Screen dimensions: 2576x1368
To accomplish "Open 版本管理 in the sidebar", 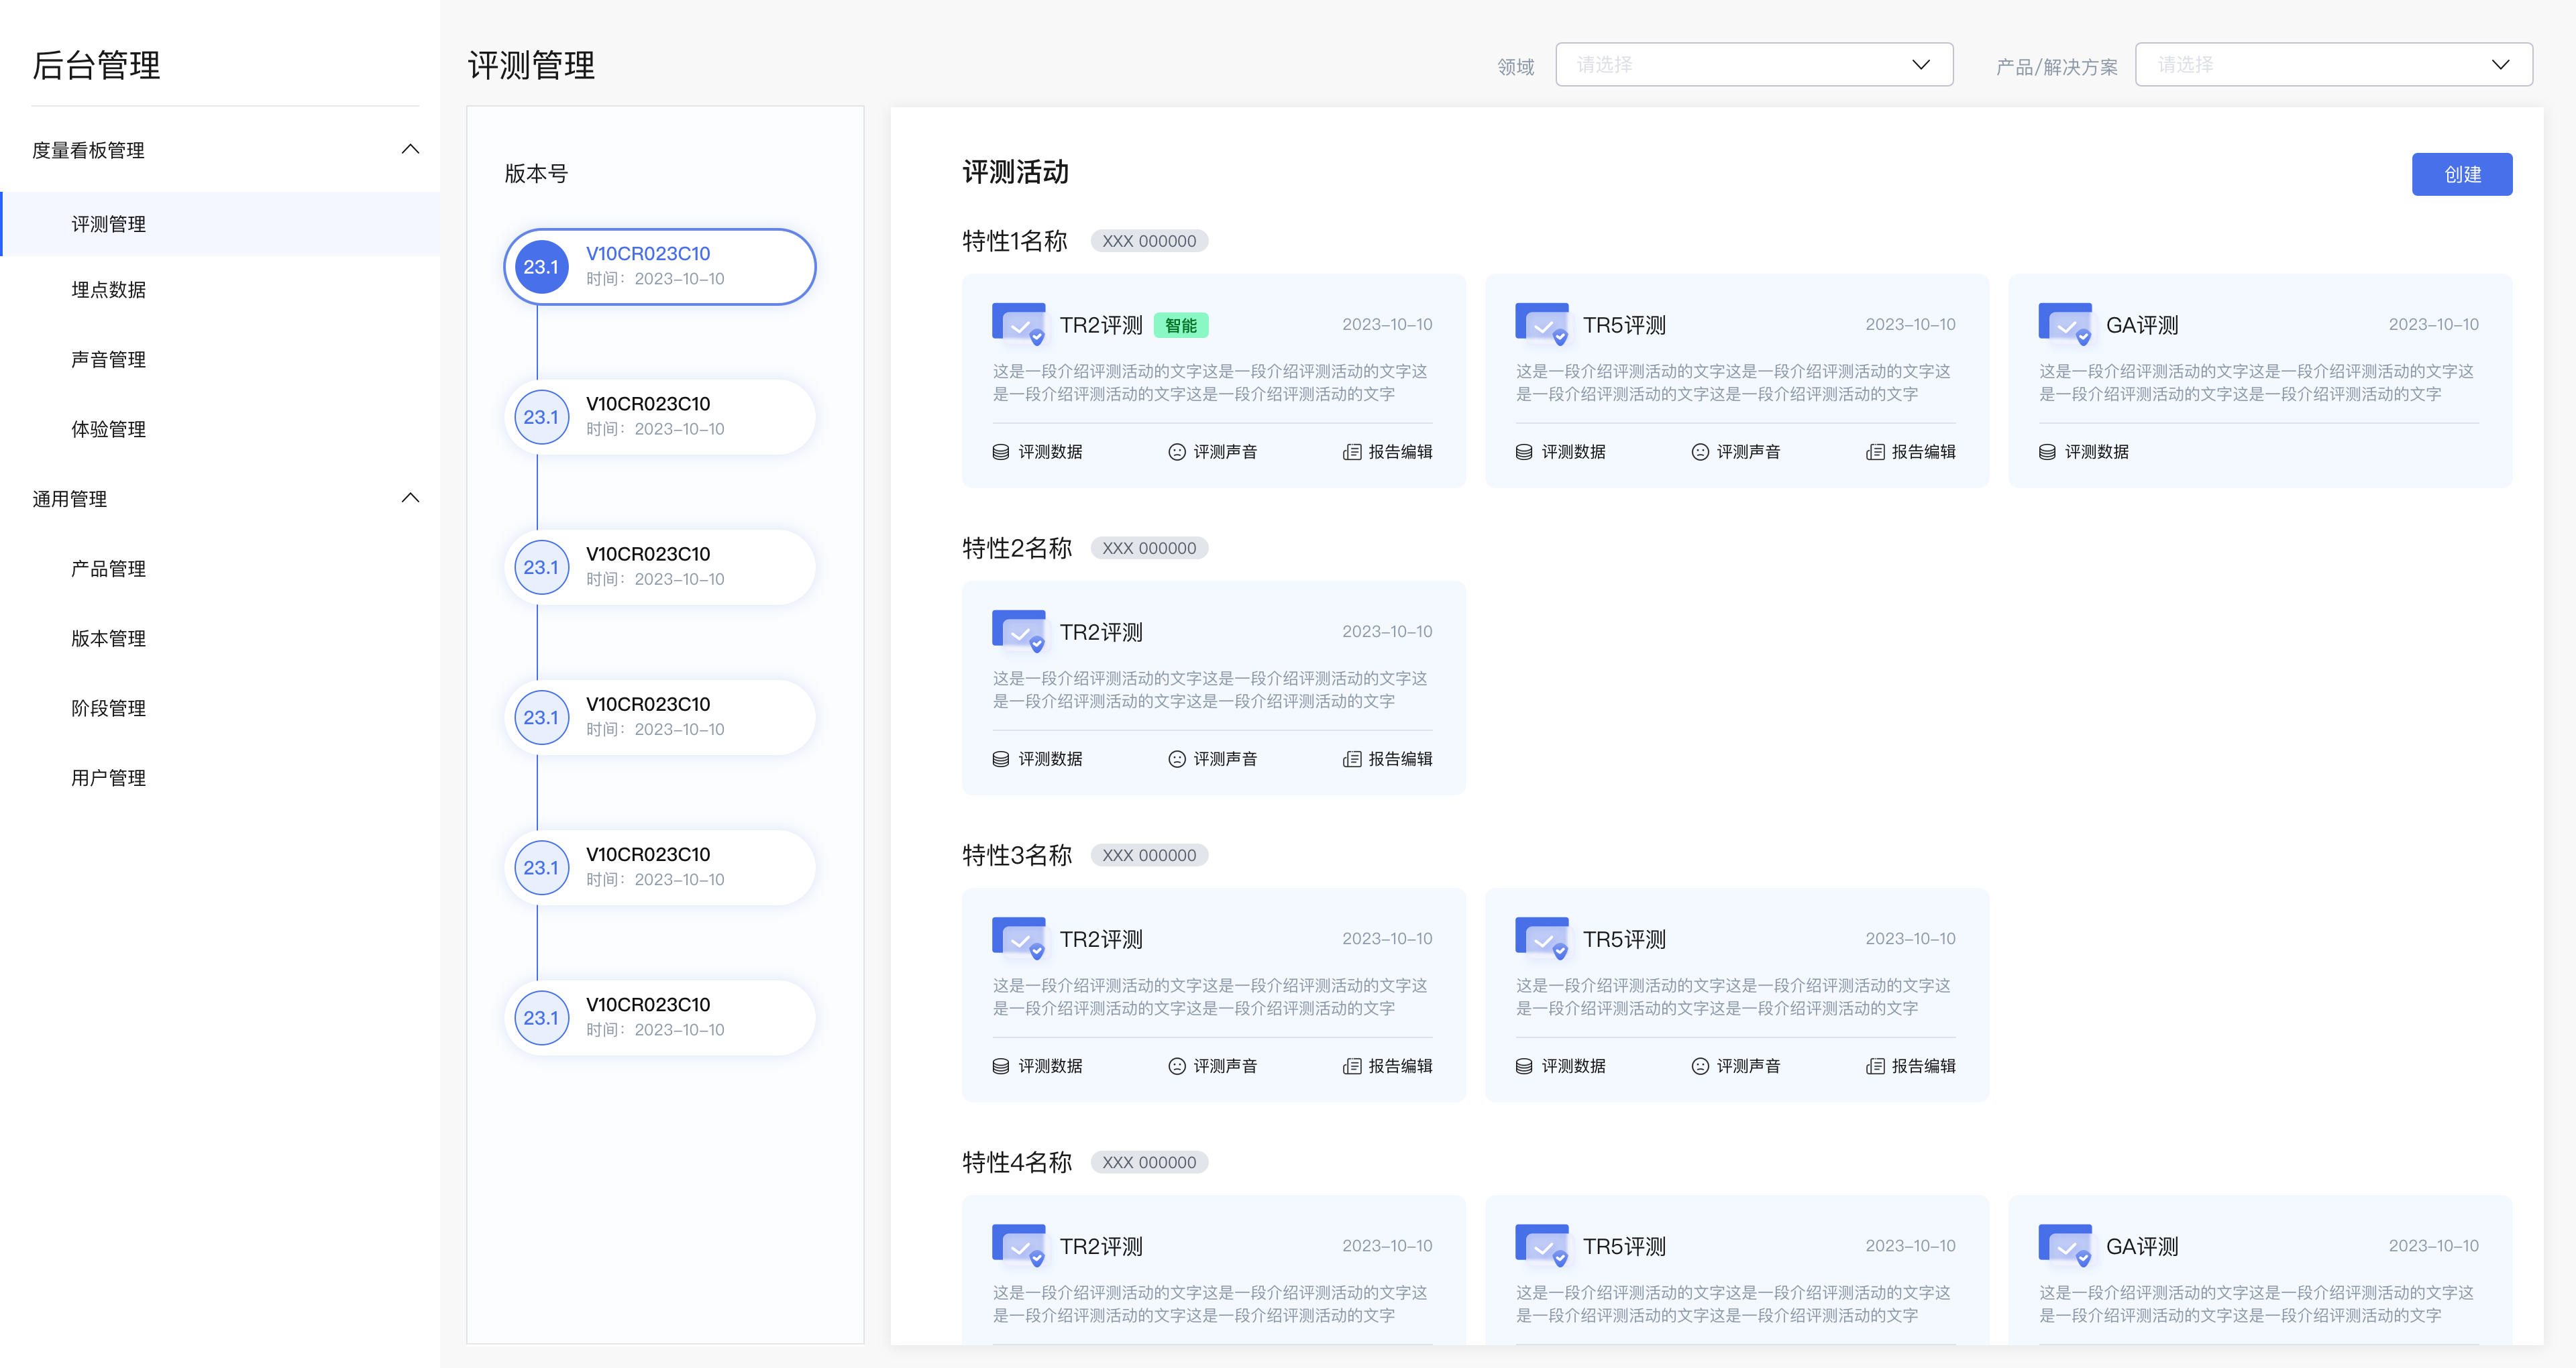I will pyautogui.click(x=108, y=638).
